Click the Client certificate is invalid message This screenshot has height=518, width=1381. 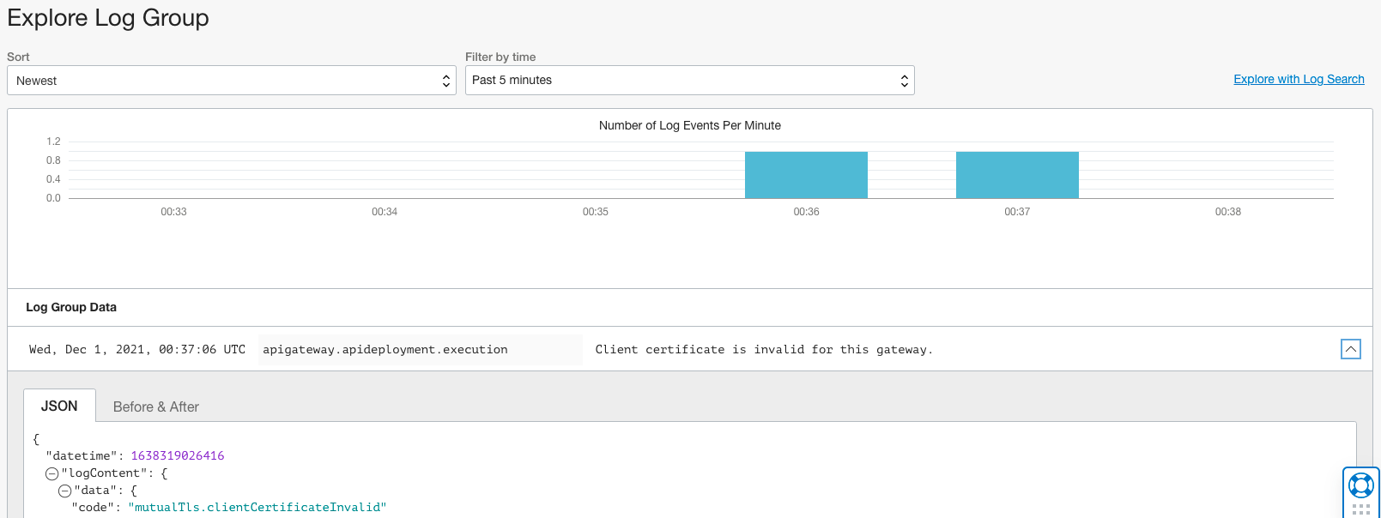[764, 350]
